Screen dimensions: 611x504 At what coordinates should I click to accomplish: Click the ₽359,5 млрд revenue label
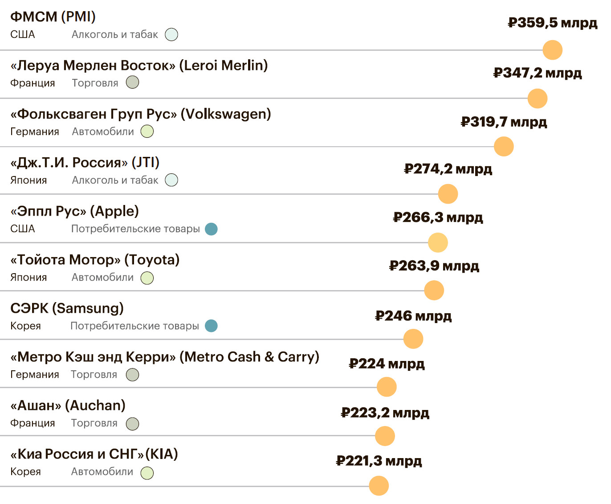(552, 23)
